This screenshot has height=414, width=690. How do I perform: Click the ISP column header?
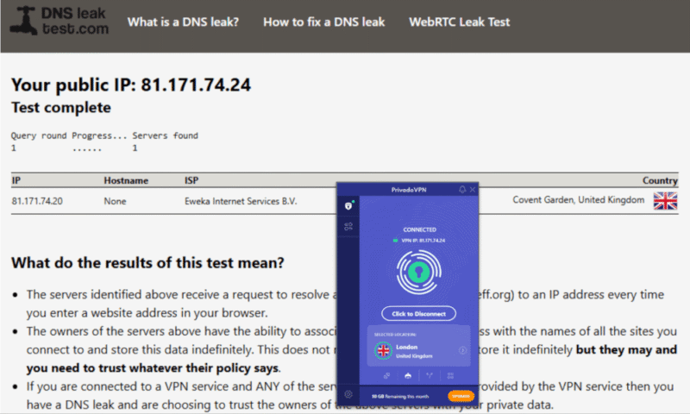tap(191, 180)
